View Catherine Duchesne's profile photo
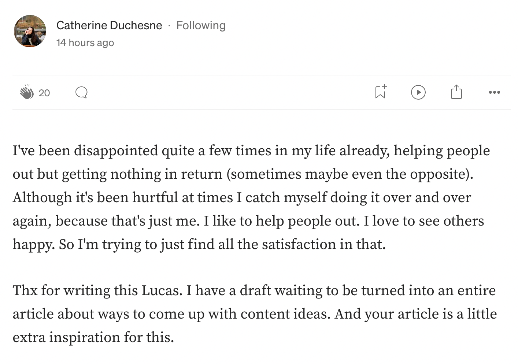This screenshot has height=364, width=518. 30,31
